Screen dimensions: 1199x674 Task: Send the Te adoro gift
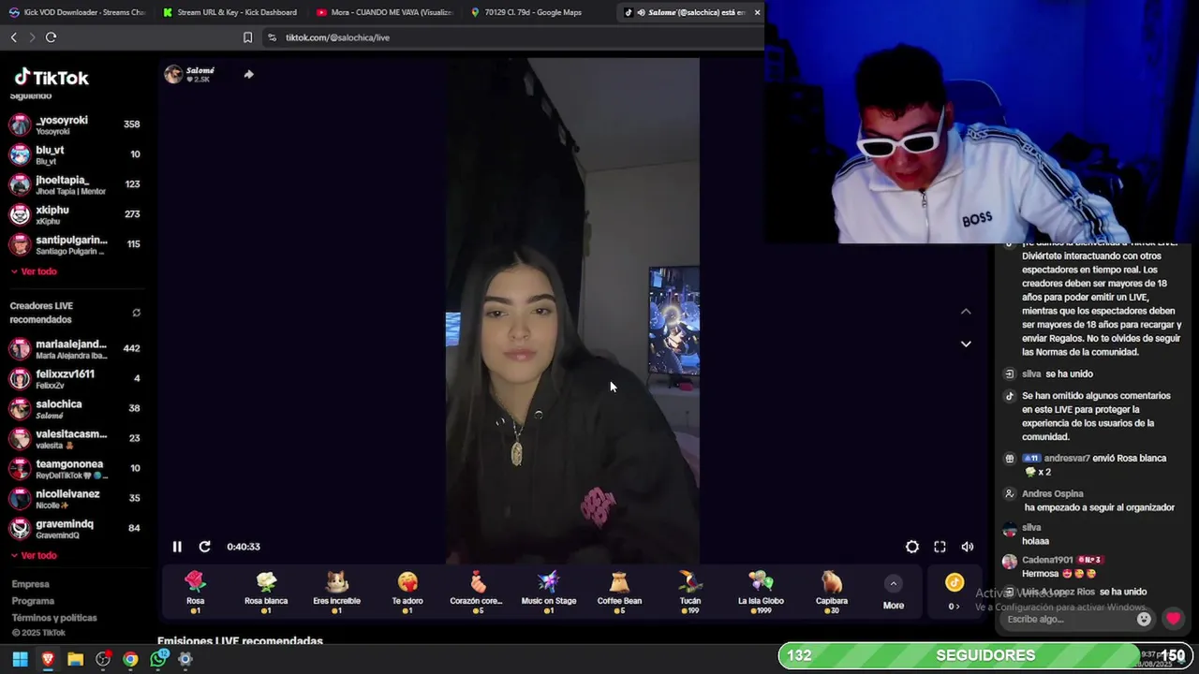tap(407, 593)
